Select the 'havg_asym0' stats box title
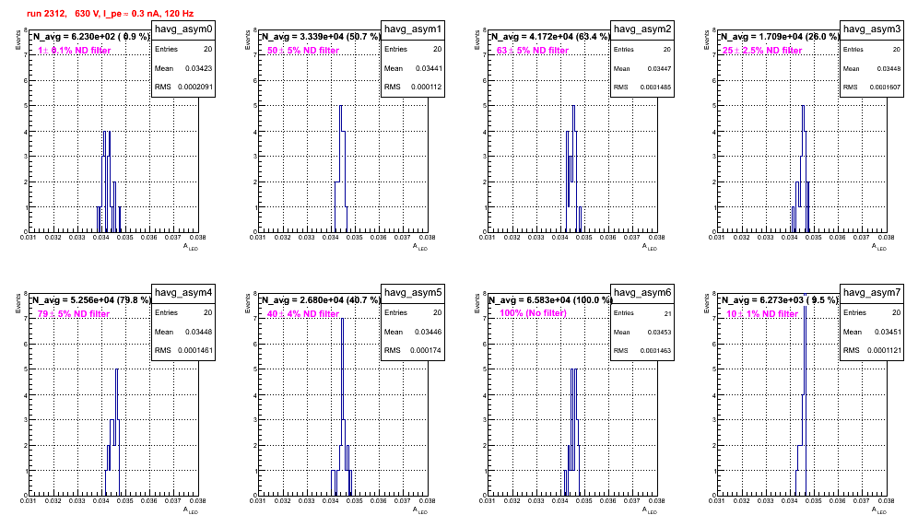This screenshot has height=527, width=918. pyautogui.click(x=183, y=29)
